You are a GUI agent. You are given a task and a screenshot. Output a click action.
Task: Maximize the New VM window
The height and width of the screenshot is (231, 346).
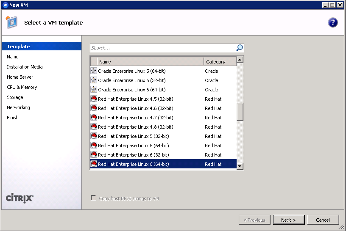click(x=332, y=5)
